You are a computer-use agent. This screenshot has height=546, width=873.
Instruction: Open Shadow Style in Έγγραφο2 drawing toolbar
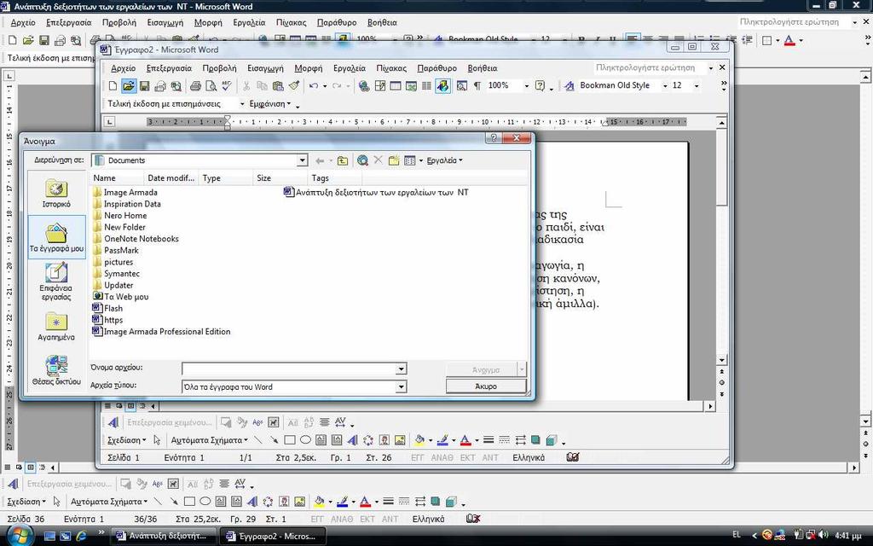[x=535, y=440]
